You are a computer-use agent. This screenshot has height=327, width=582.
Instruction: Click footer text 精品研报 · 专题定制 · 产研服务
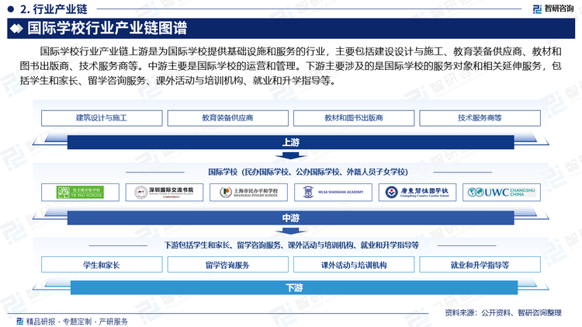(77, 322)
